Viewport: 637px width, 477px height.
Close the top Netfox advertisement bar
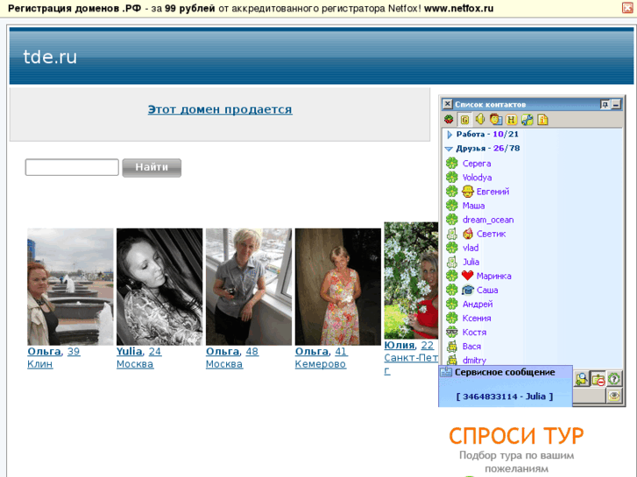click(x=627, y=8)
